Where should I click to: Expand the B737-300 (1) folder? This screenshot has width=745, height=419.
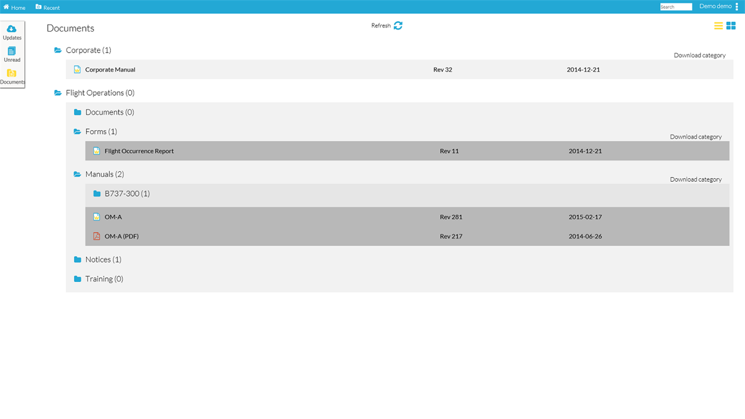[97, 194]
